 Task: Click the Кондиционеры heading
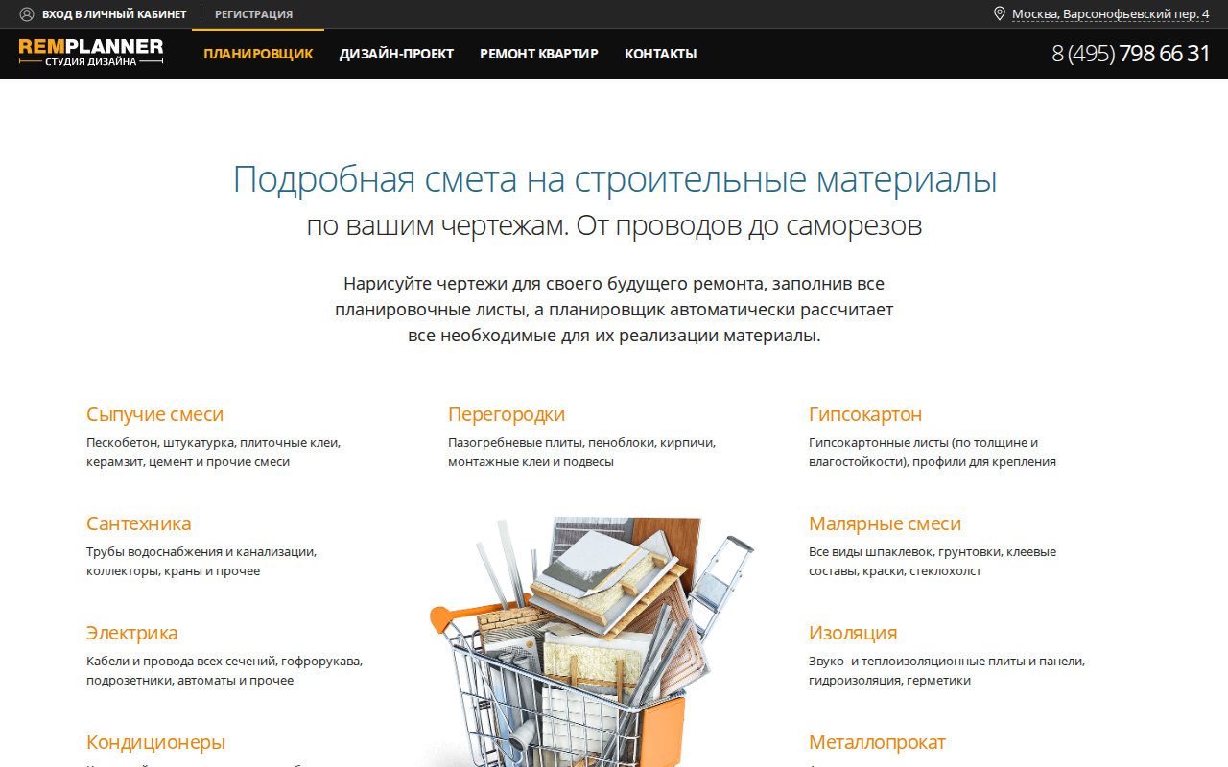tap(155, 742)
